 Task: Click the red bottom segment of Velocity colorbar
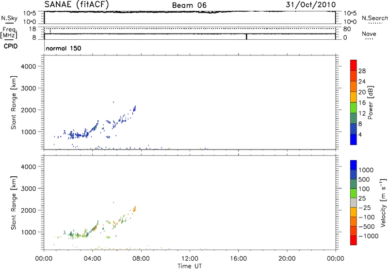click(x=354, y=240)
